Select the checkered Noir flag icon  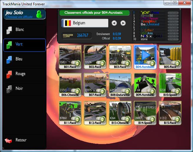click(x=9, y=89)
